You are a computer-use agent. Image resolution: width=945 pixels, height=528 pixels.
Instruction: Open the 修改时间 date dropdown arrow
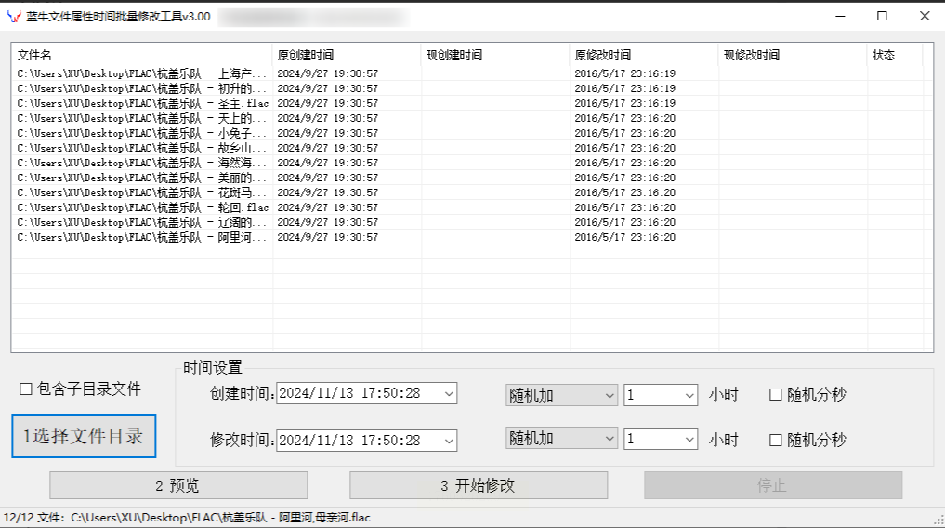coord(449,441)
